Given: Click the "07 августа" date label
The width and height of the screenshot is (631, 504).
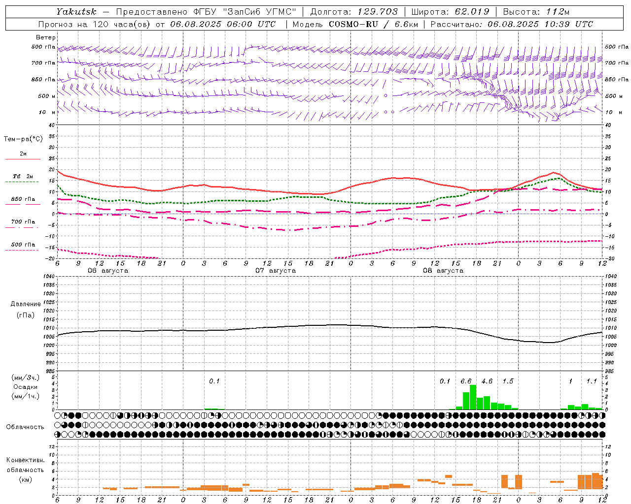Looking at the screenshot, I should [x=276, y=271].
